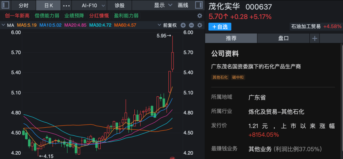Add a new tab with plus icon
Image resolution: width=343 pixels, height=159 pixels.
[314, 38]
